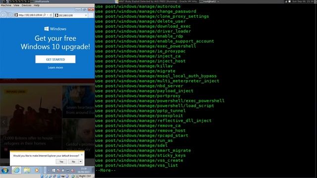Launch Windows Media Player from taskbar
The height and width of the screenshot is (178, 317).
coord(37,170)
